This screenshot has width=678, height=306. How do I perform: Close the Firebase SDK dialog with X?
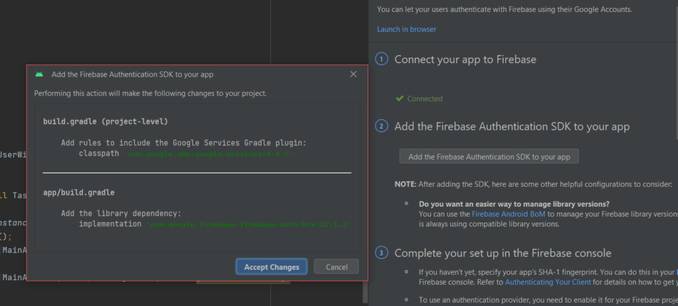(354, 75)
